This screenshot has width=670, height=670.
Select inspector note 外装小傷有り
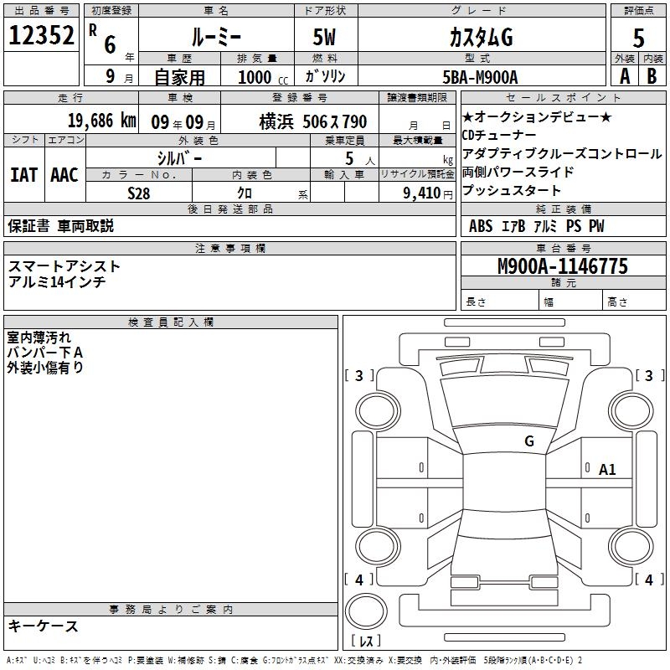pos(45,368)
